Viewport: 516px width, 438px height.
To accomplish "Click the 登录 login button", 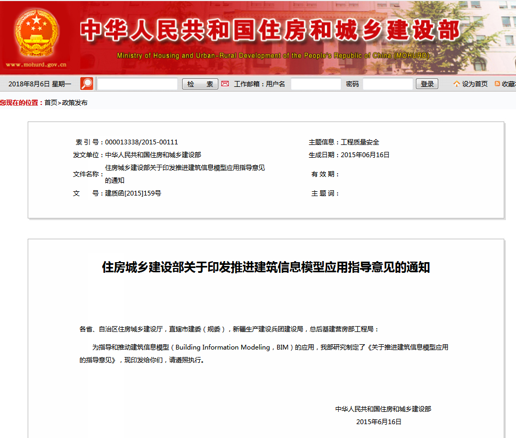I will pos(427,84).
